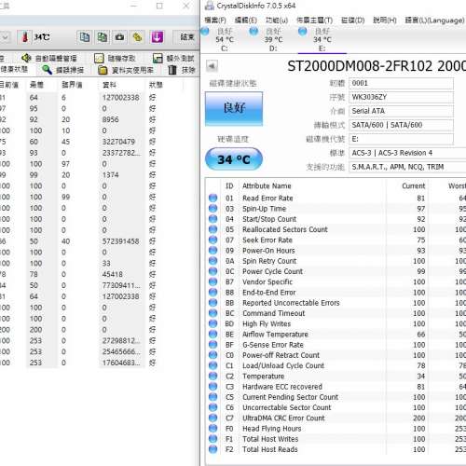Open the 功能(u) menu
The image size is (466, 466).
[x=277, y=21]
